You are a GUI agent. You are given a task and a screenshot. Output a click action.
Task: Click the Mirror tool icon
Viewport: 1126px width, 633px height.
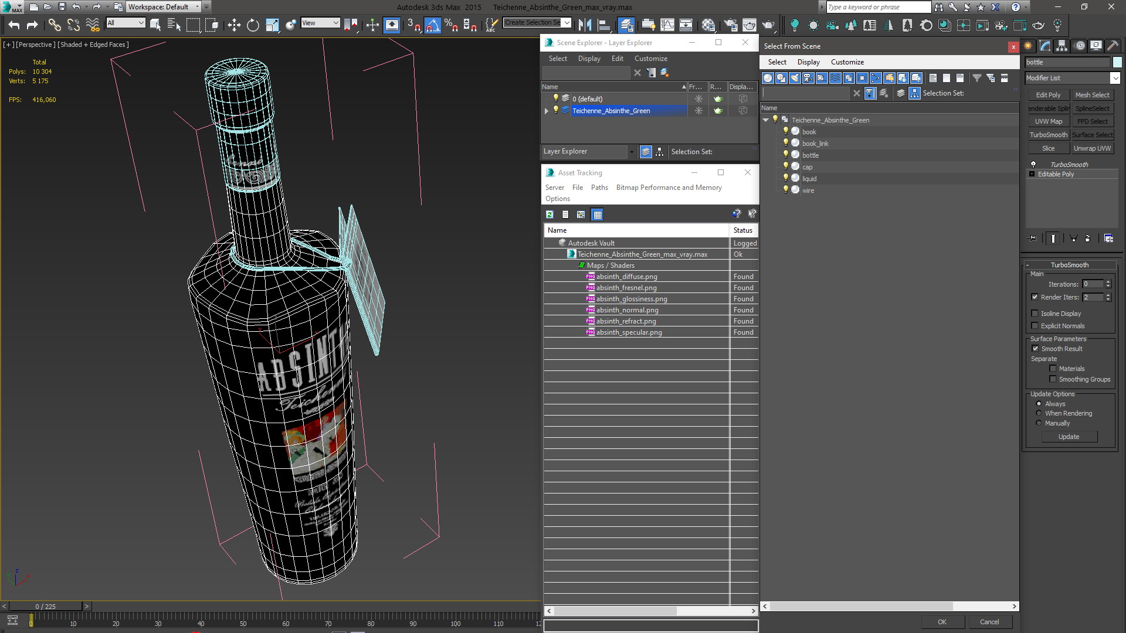pyautogui.click(x=585, y=25)
